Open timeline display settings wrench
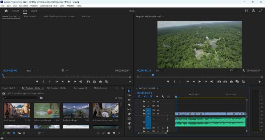Image resolution: width=265 pixels, height=140 pixels. [x=163, y=97]
